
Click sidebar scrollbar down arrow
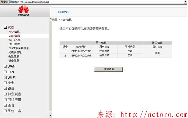[51, 116]
